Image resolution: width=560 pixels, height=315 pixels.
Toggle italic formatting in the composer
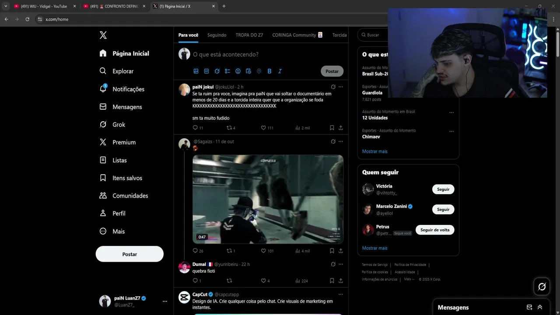280,71
